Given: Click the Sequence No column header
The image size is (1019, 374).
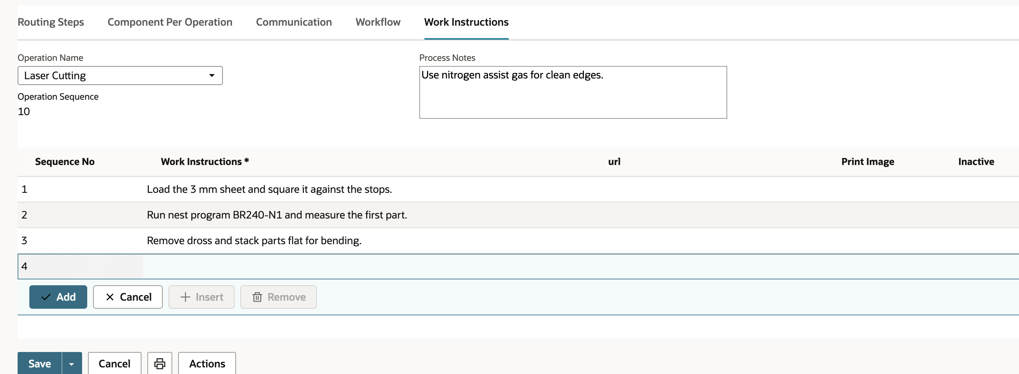Looking at the screenshot, I should pos(65,162).
